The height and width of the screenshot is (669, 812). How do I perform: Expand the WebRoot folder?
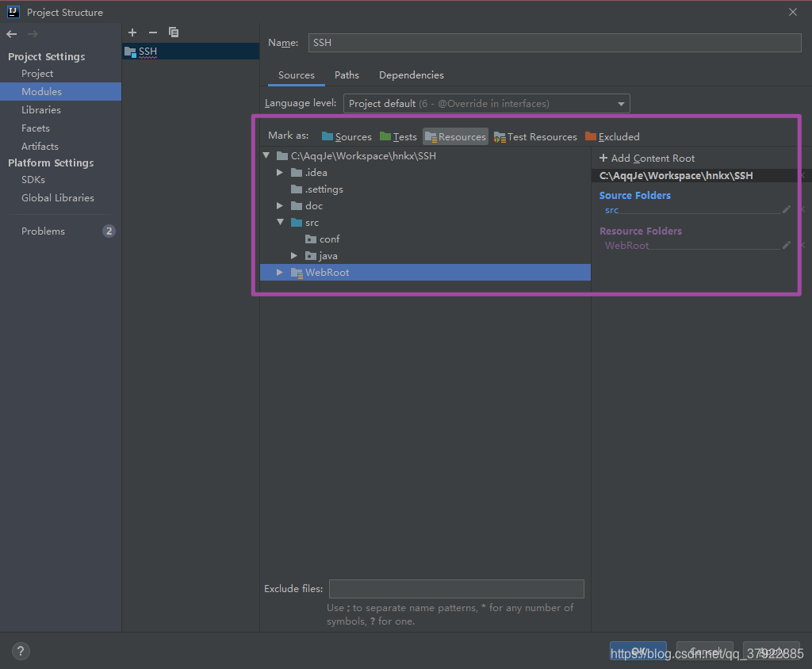click(280, 273)
